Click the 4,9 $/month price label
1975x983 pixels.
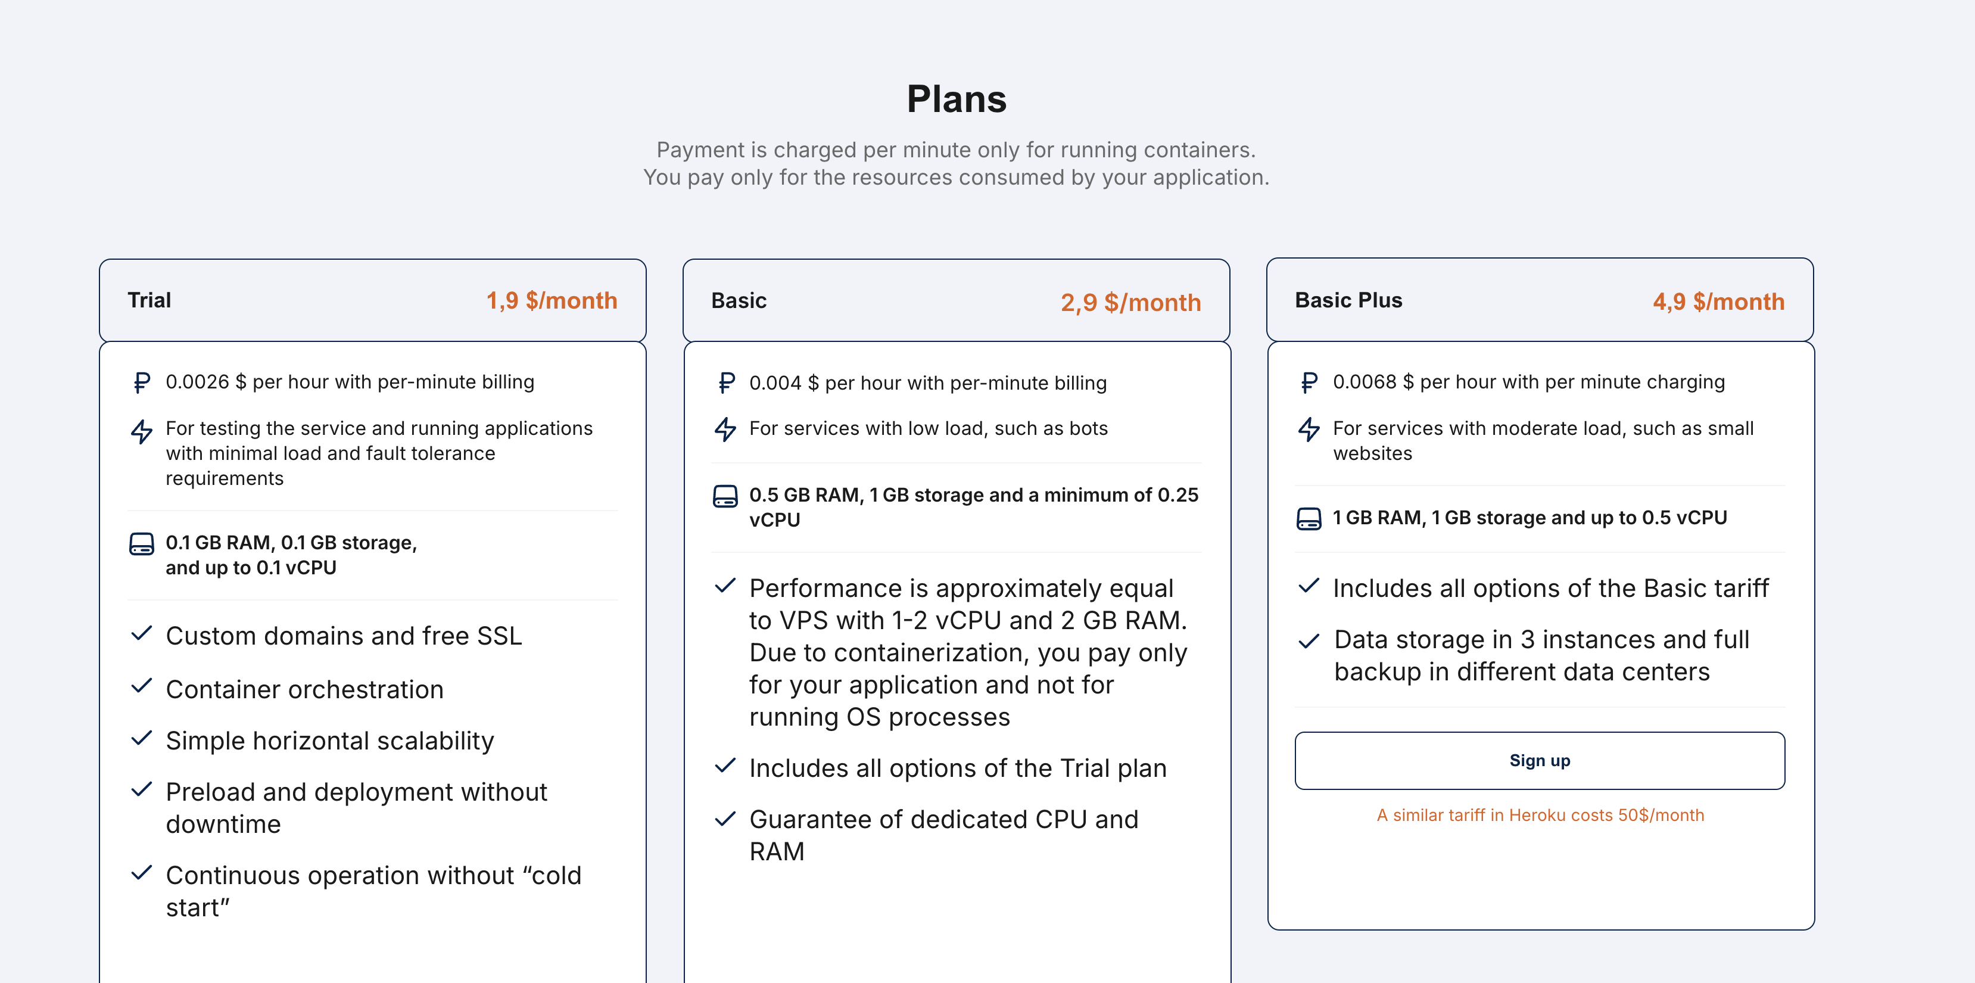click(1718, 301)
